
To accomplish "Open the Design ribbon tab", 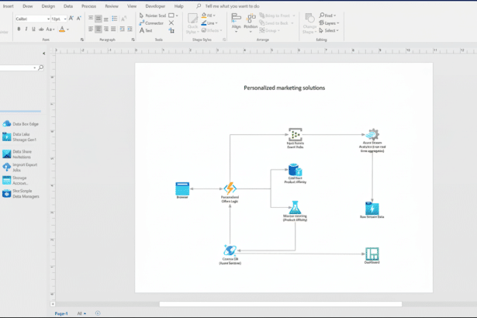I will (48, 6).
